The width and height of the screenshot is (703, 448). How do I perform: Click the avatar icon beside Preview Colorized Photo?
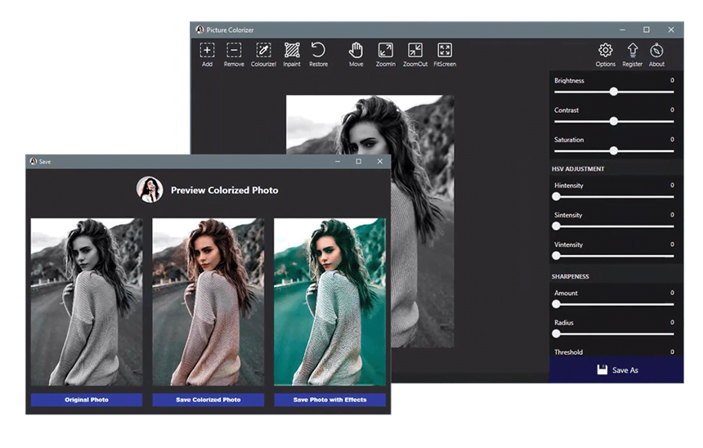pos(150,189)
